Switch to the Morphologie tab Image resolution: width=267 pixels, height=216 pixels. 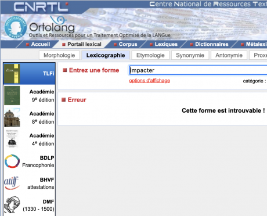click(59, 55)
